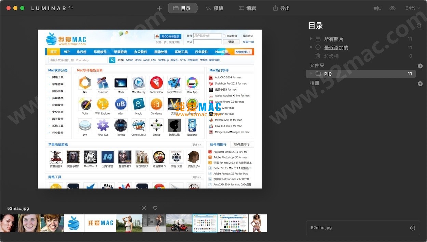This screenshot has width=427, height=242.
Task: Create an album with 相册 plus button
Action: [x=420, y=84]
